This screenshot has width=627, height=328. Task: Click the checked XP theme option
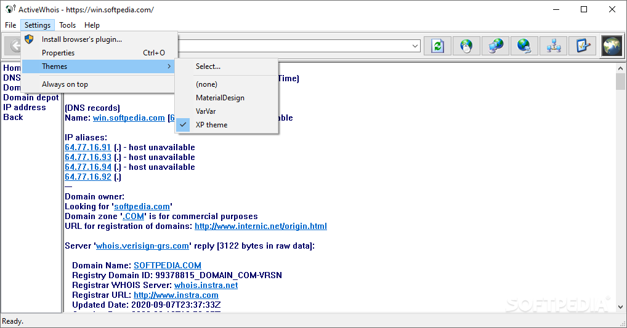coord(227,125)
